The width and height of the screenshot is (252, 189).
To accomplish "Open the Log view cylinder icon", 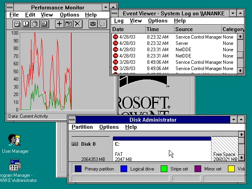I will (x=35, y=24).
